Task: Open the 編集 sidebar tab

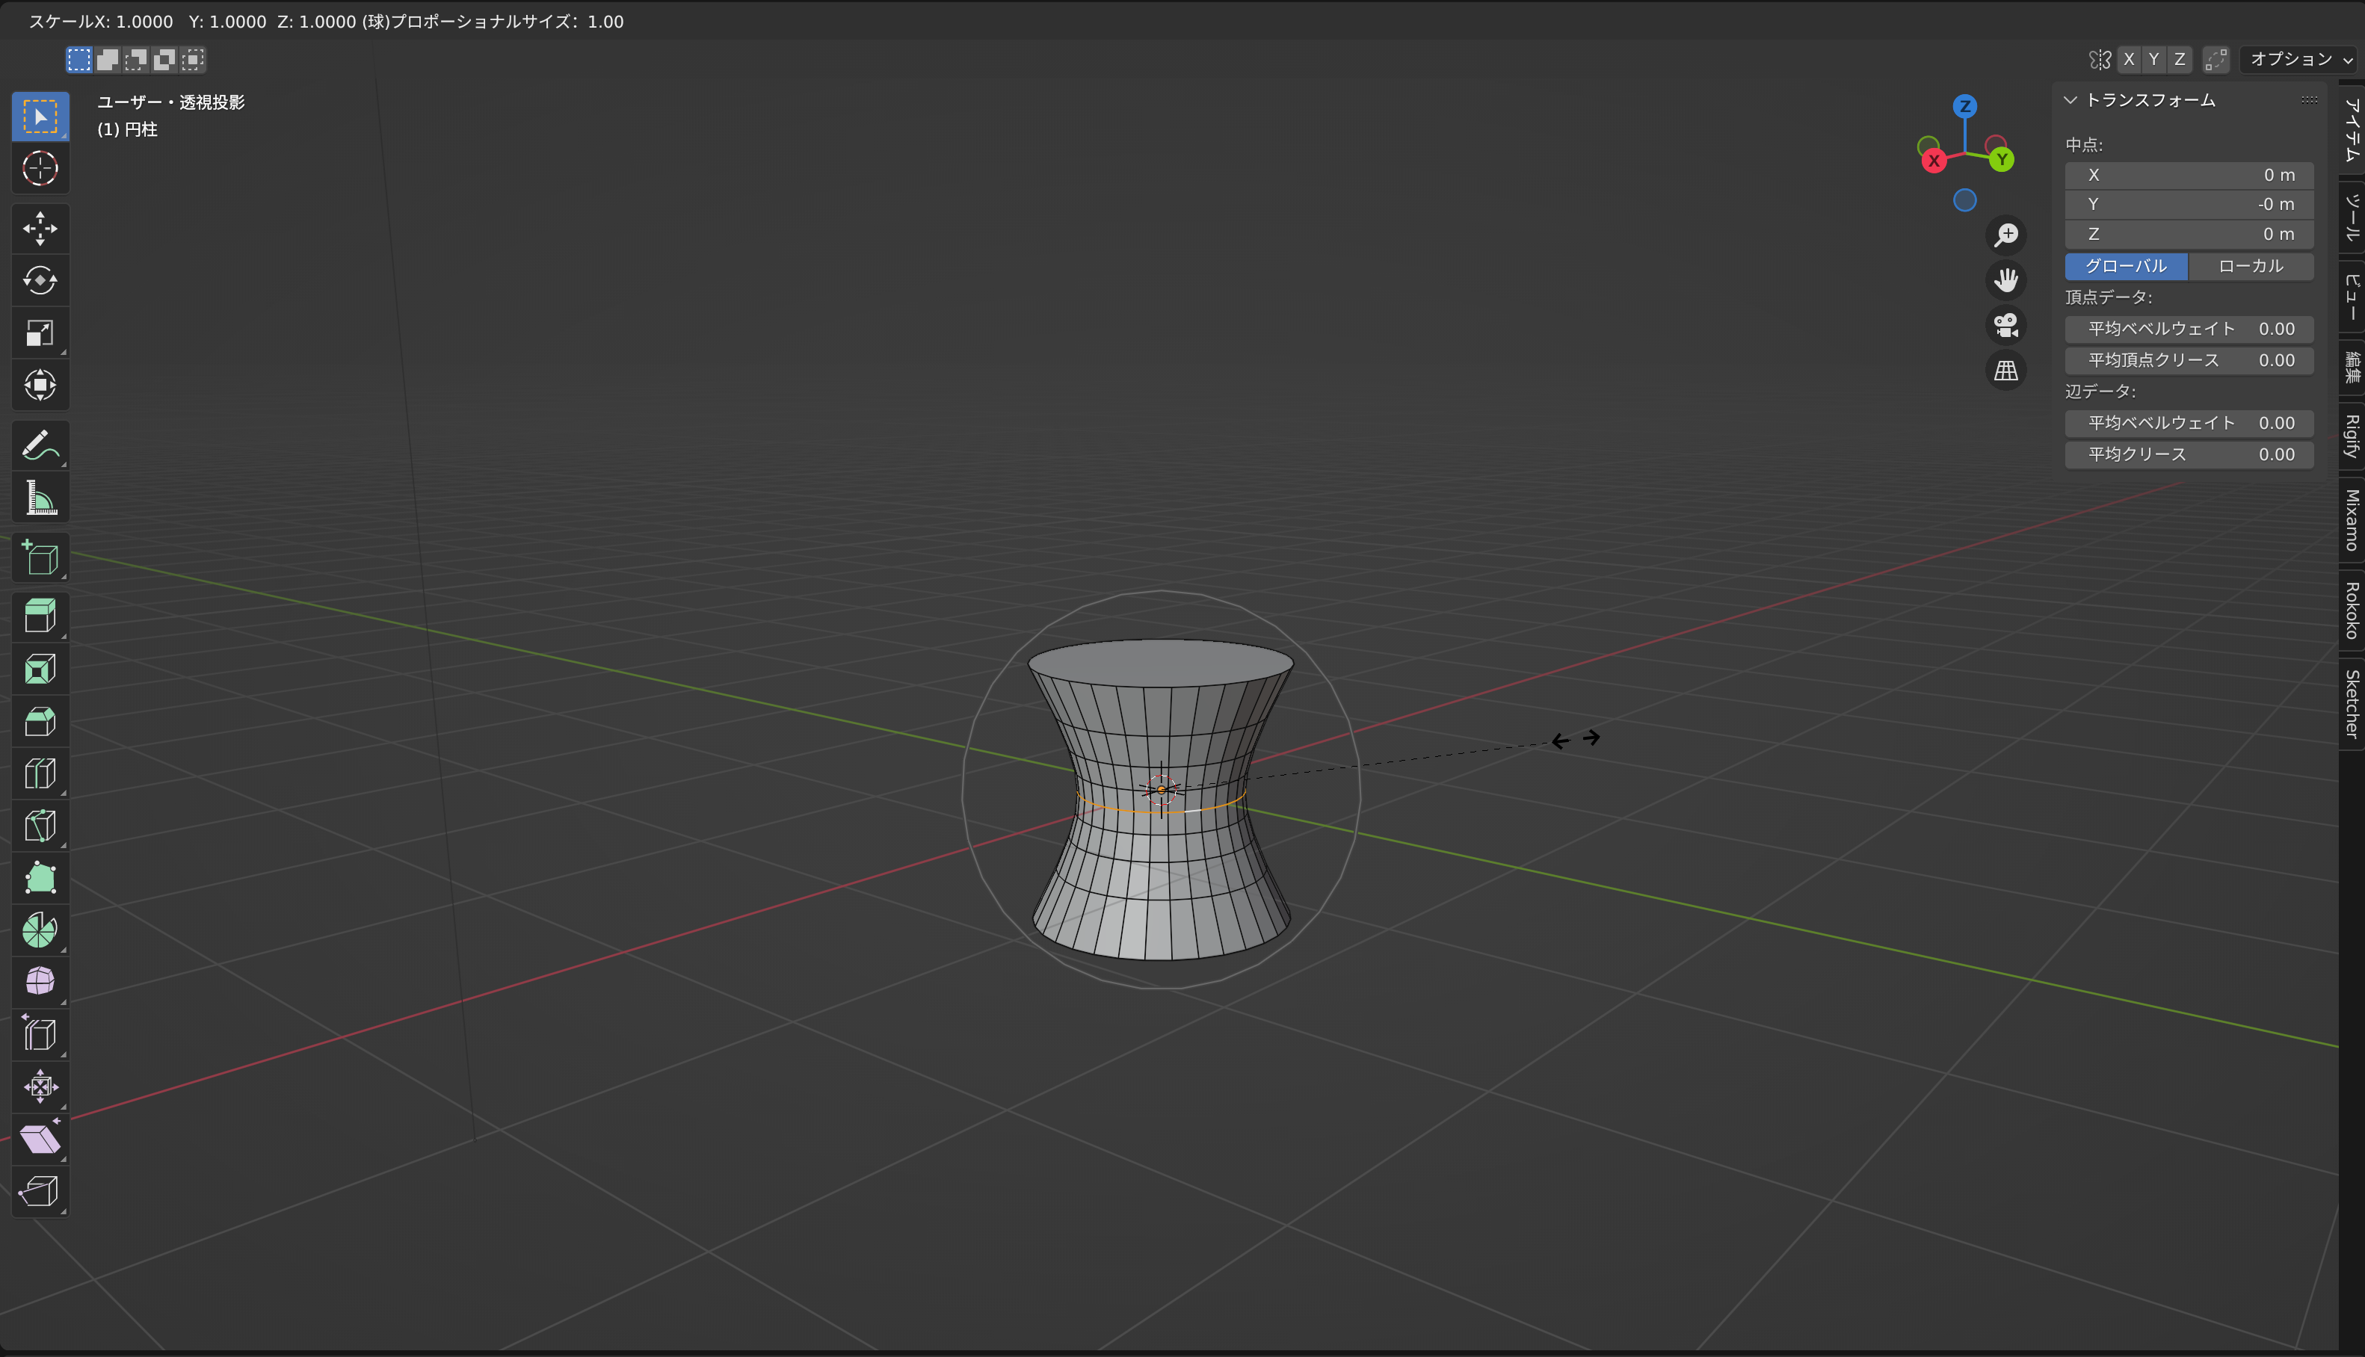Action: 2352,367
